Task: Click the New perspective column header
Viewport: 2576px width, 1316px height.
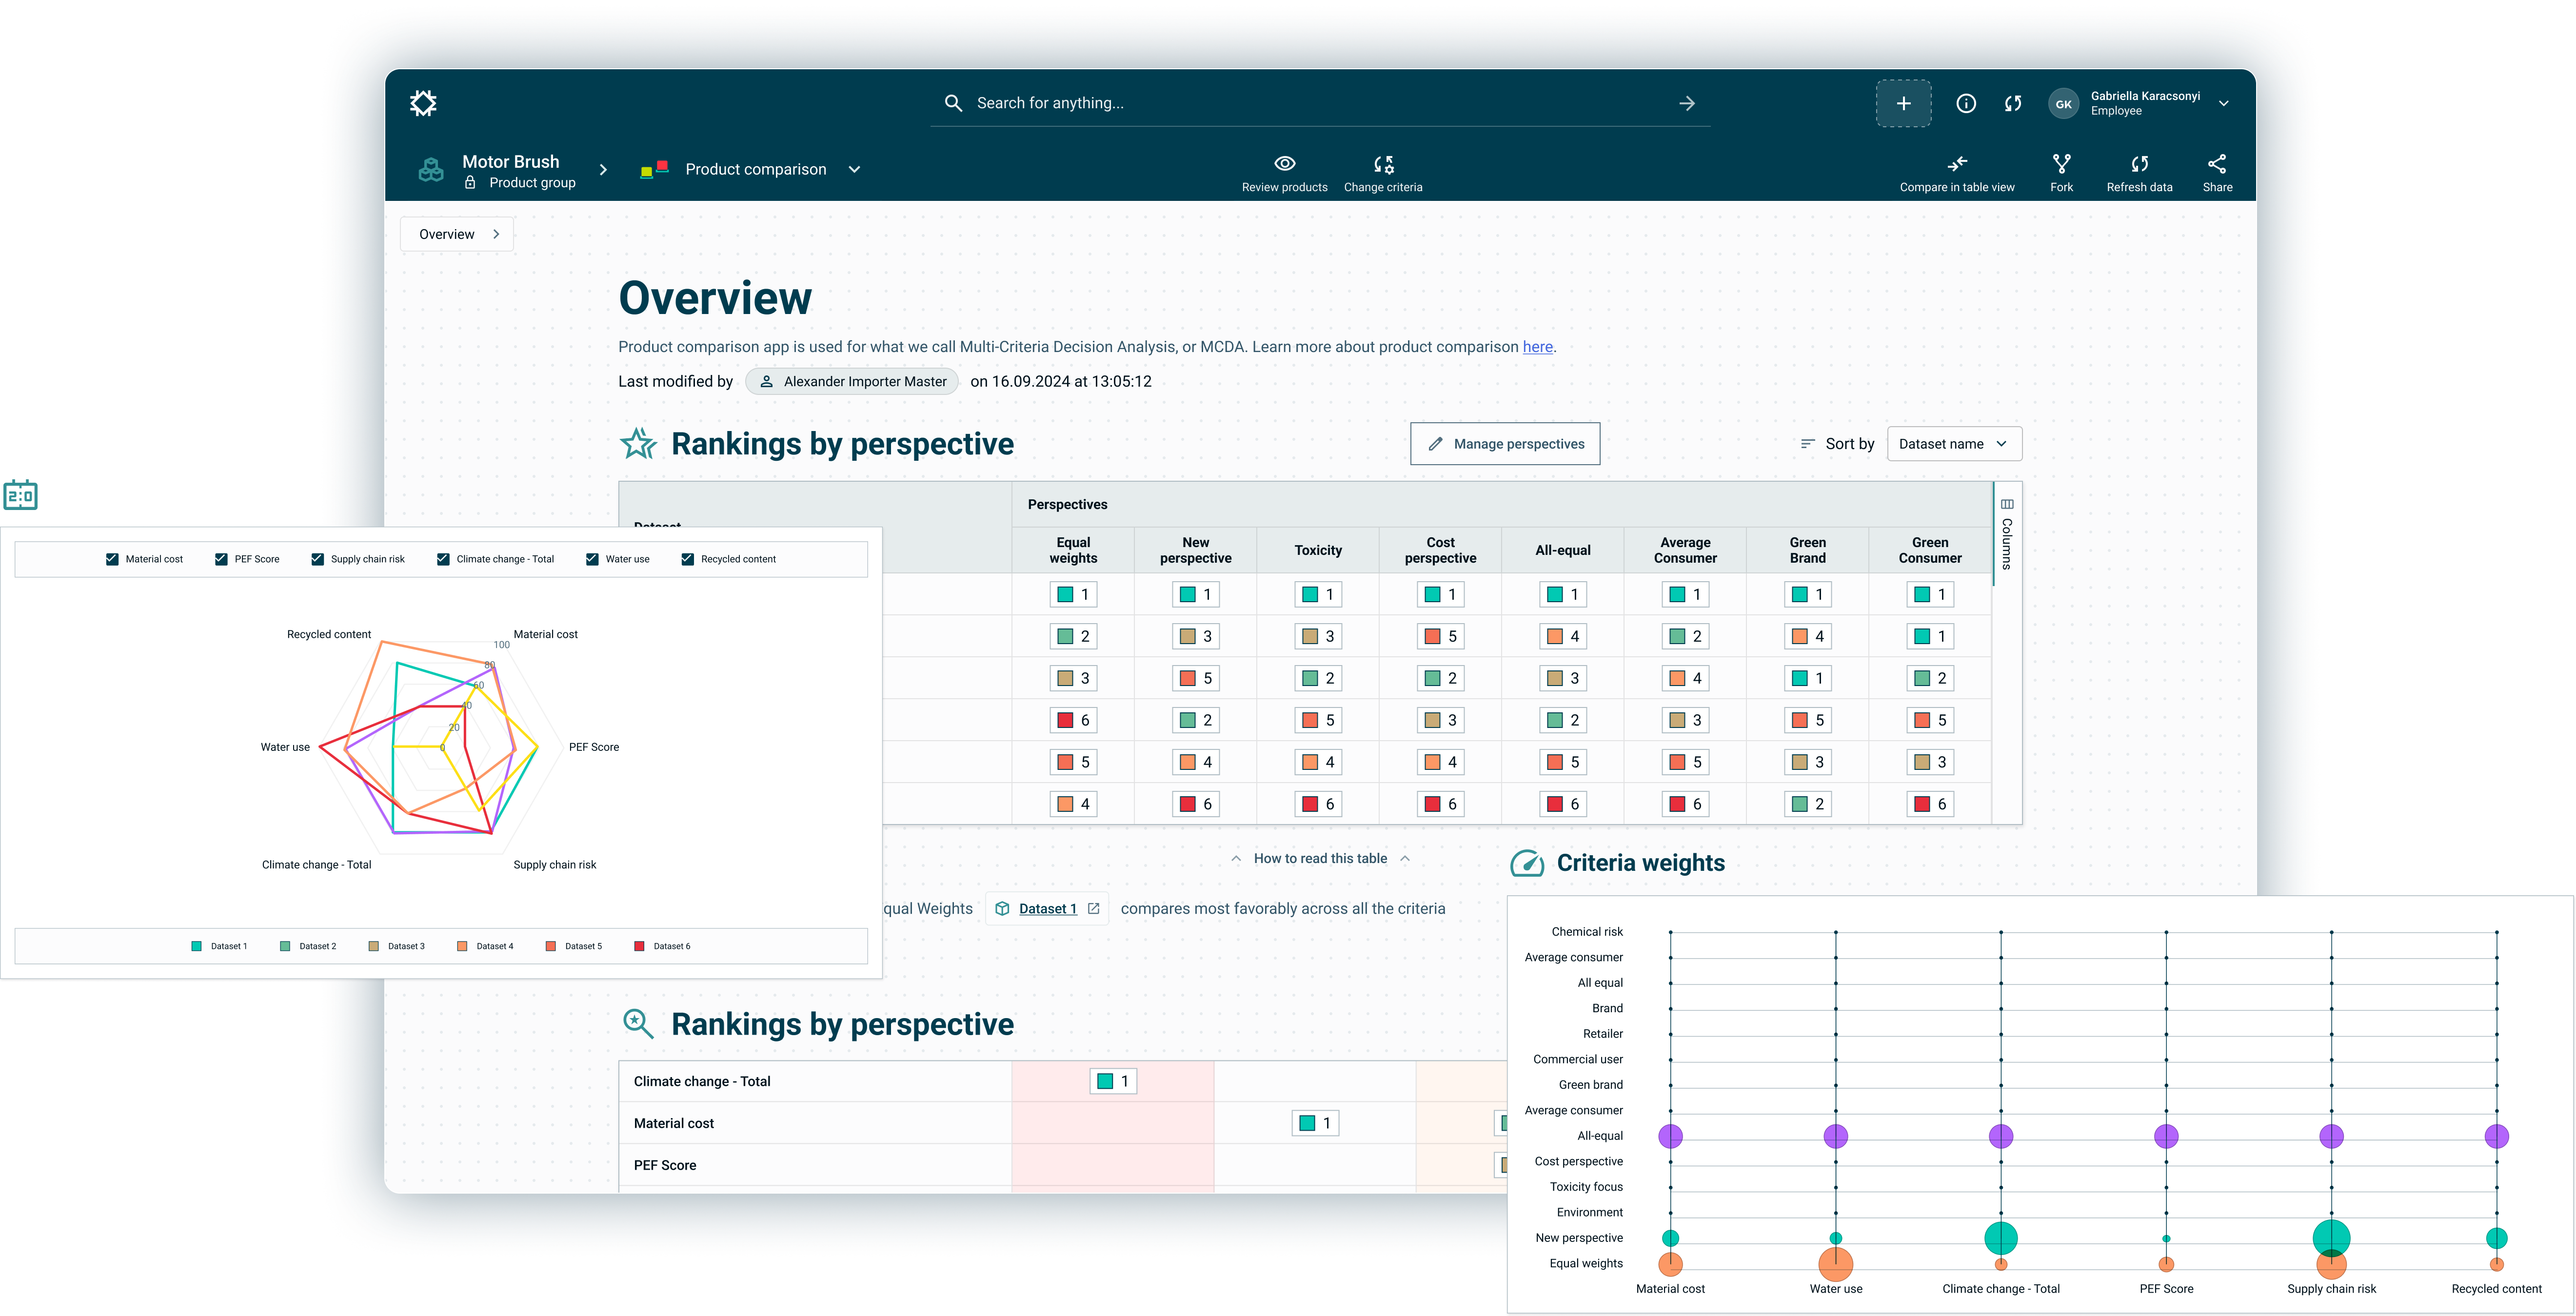Action: [1195, 550]
